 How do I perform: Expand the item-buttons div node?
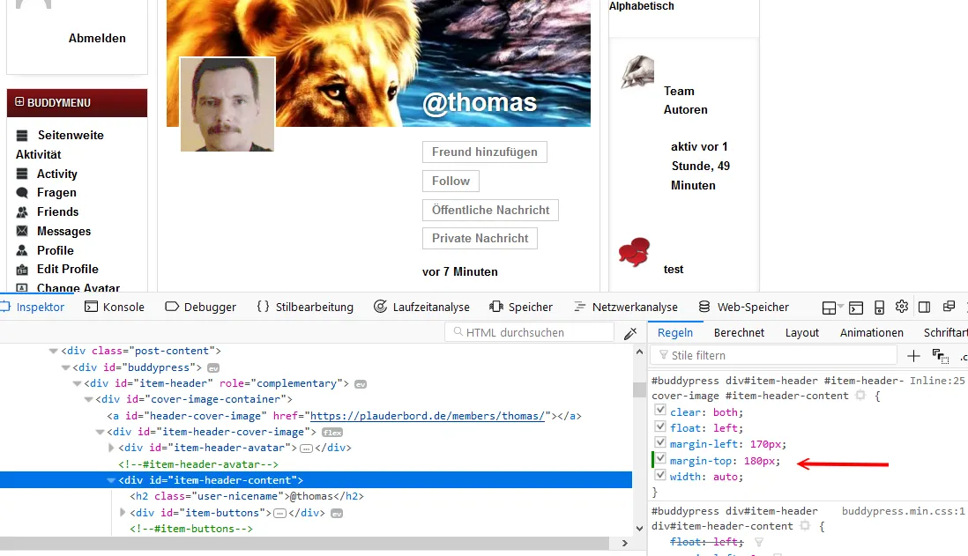click(x=123, y=512)
